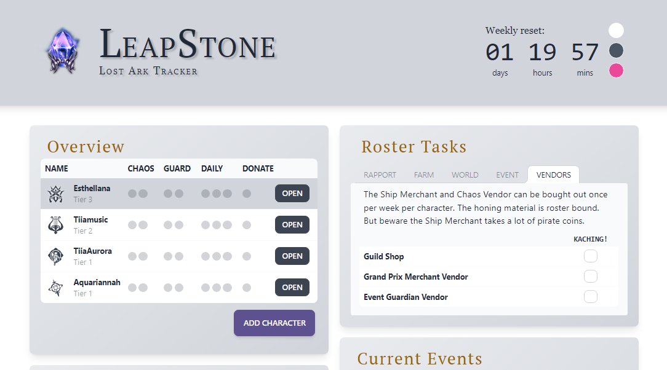
Task: Click the Grand Prix Merchant Vendor label
Action: [x=415, y=277]
